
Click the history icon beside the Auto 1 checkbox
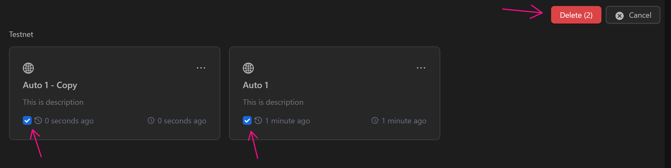point(258,120)
